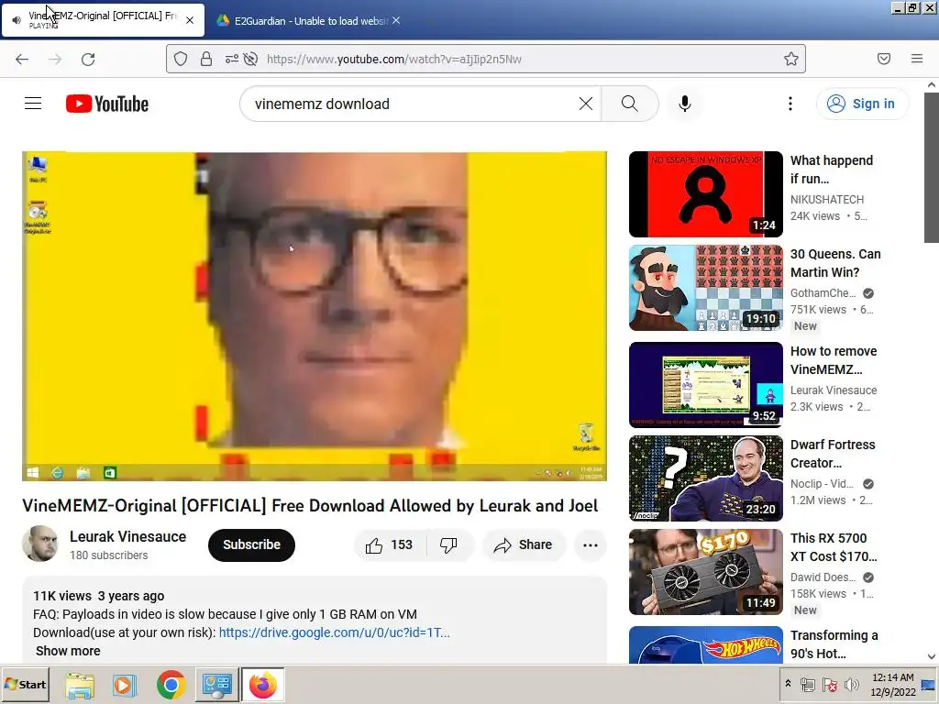The width and height of the screenshot is (939, 704).
Task: Show hidden system tray icons arrow
Action: 788,684
